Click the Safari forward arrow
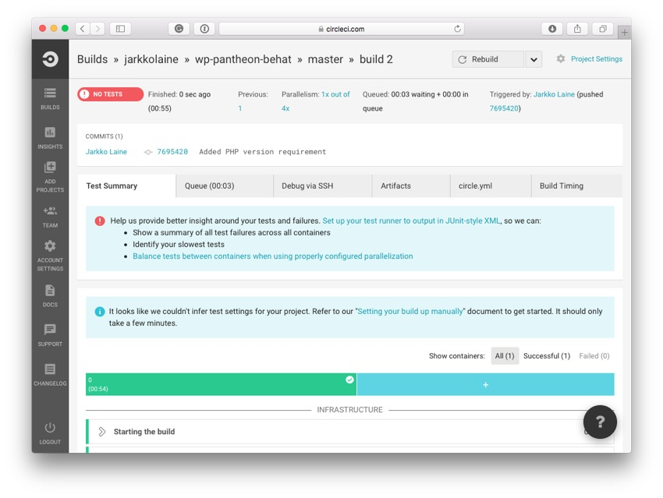The image size is (663, 498). (x=97, y=29)
